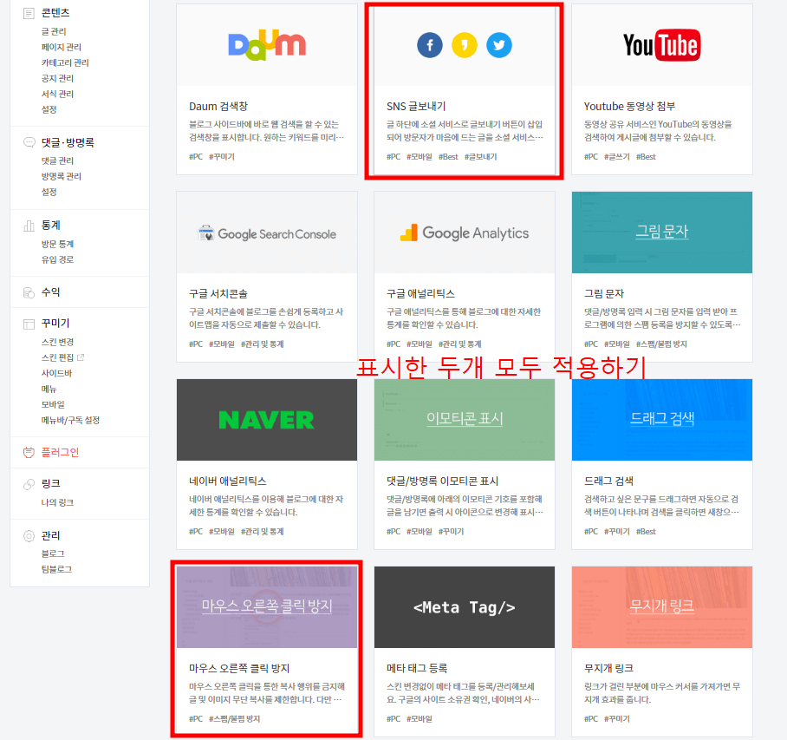
Task: Click #글보내기 tag on SNS card
Action: [x=480, y=157]
